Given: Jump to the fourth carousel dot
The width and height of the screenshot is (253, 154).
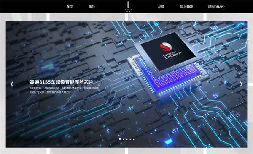Looking at the screenshot, I should coord(130,139).
